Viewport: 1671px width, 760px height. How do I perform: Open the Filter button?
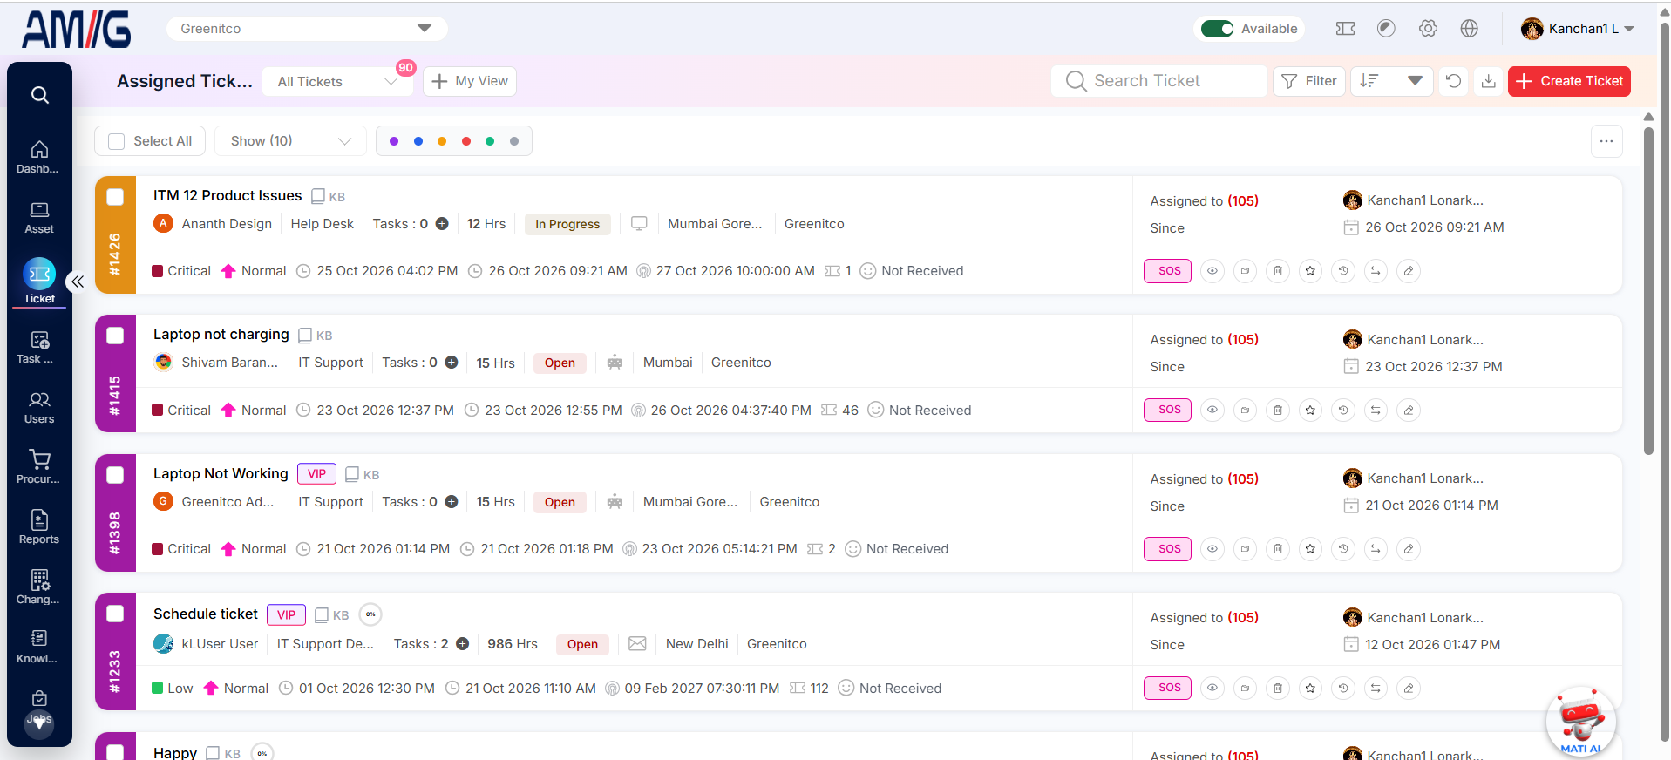tap(1309, 81)
